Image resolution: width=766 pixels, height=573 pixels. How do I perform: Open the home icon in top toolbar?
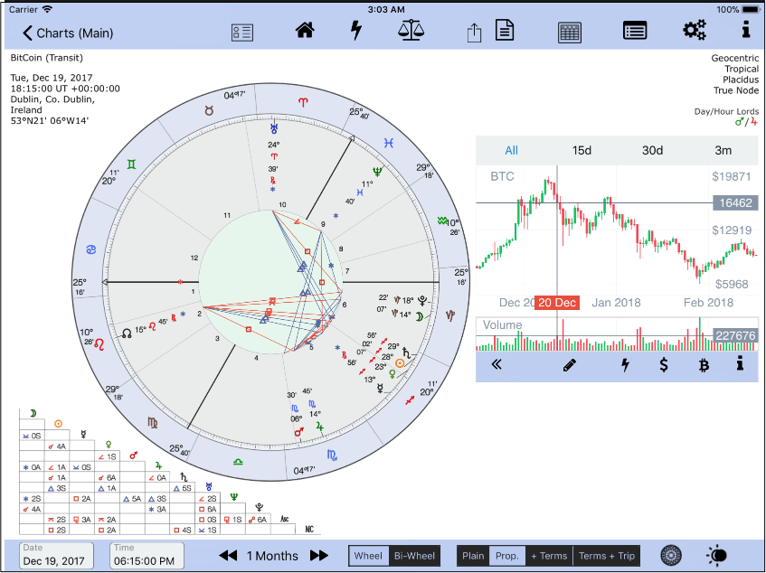(305, 31)
